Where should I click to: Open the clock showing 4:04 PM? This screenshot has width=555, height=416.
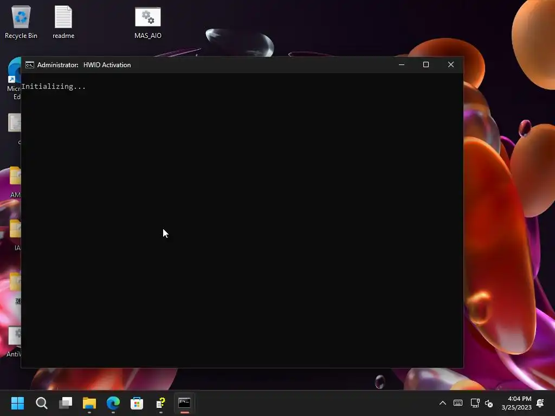pos(517,403)
